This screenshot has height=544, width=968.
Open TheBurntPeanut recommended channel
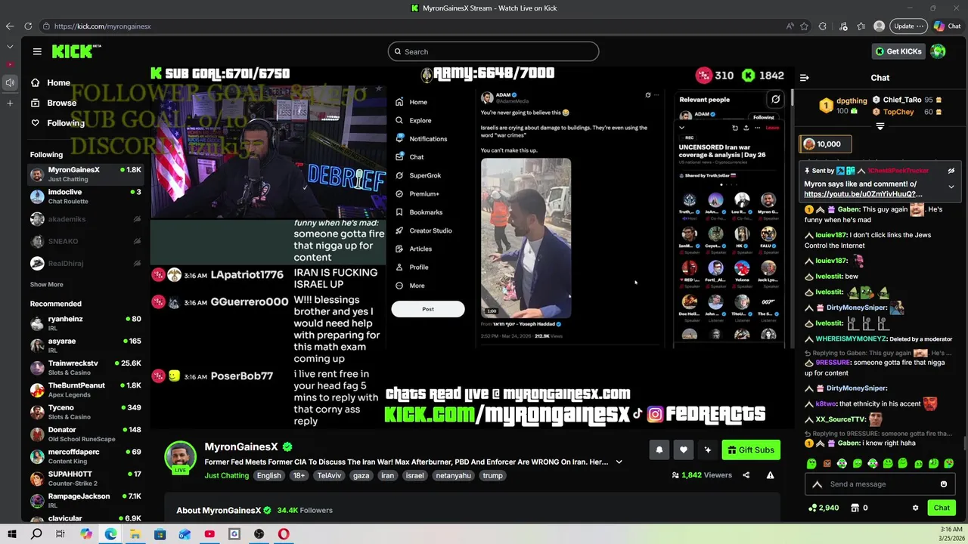pos(85,390)
